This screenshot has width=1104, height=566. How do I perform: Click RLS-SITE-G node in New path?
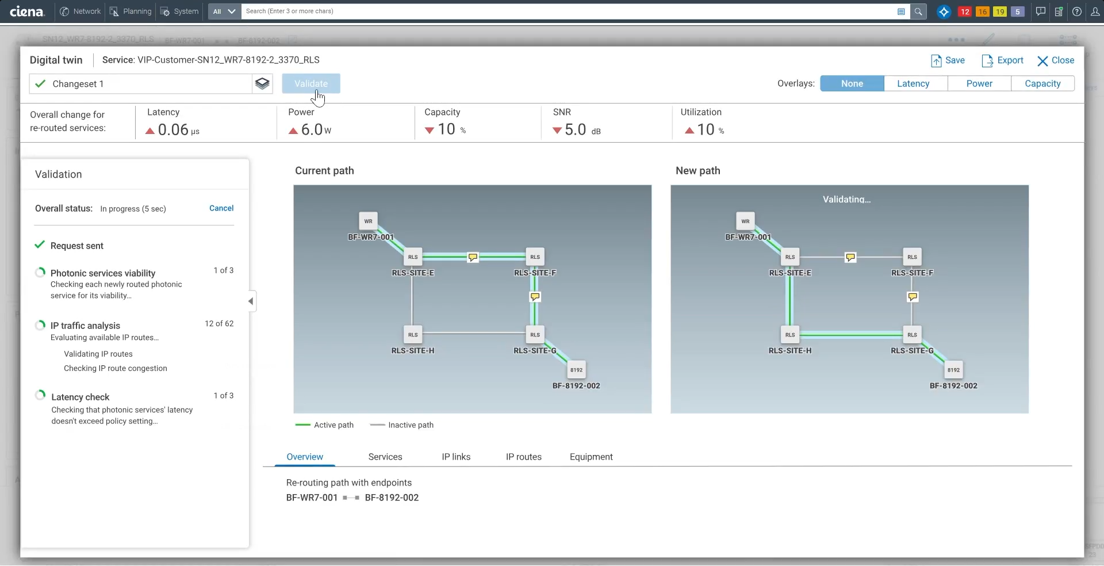[913, 335]
